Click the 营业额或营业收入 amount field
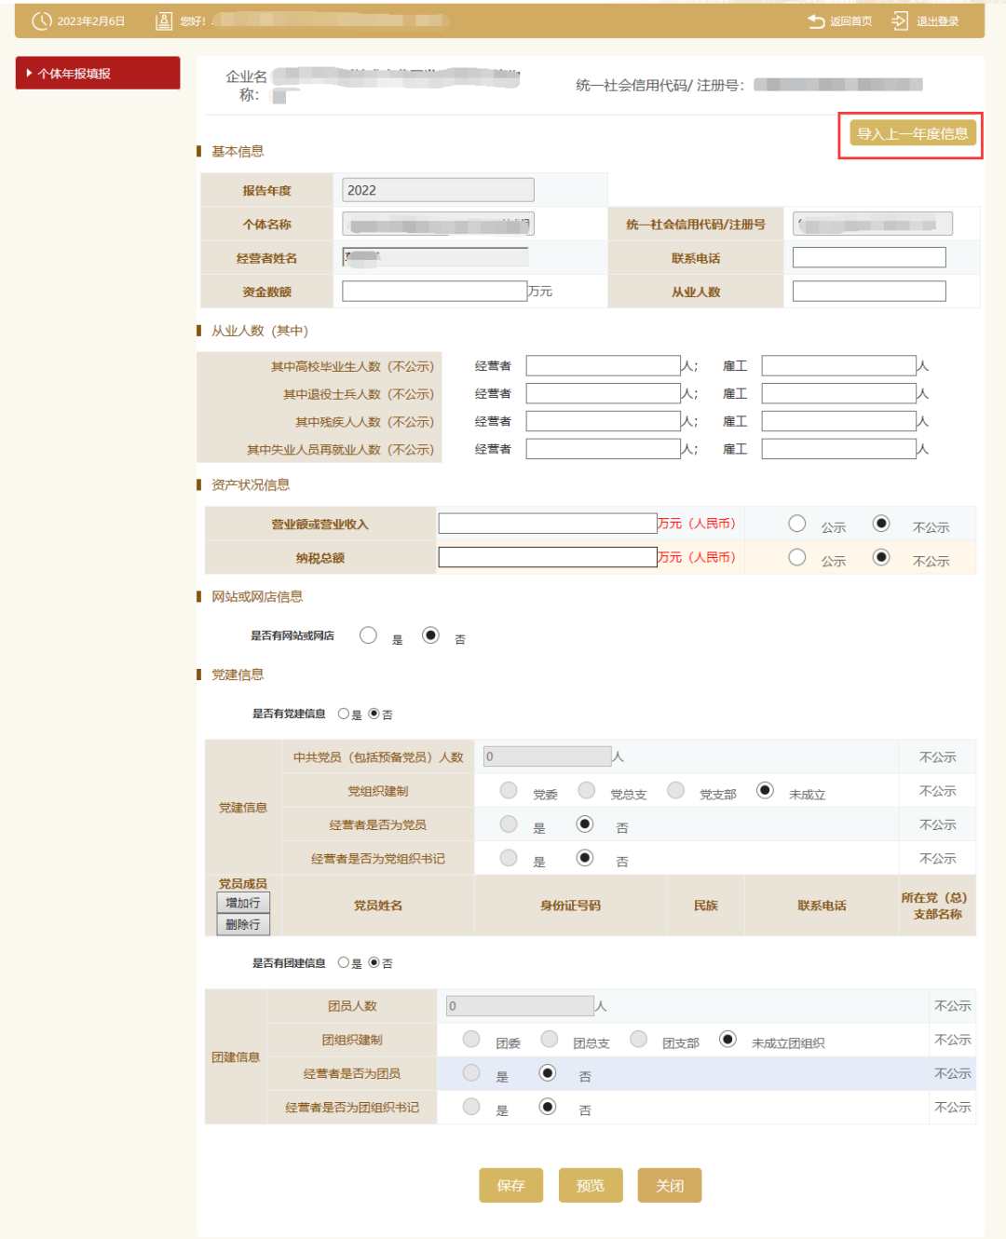The image size is (1006, 1239). pyautogui.click(x=548, y=524)
